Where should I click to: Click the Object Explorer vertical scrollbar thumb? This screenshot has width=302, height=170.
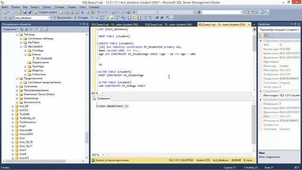[x=87, y=137]
